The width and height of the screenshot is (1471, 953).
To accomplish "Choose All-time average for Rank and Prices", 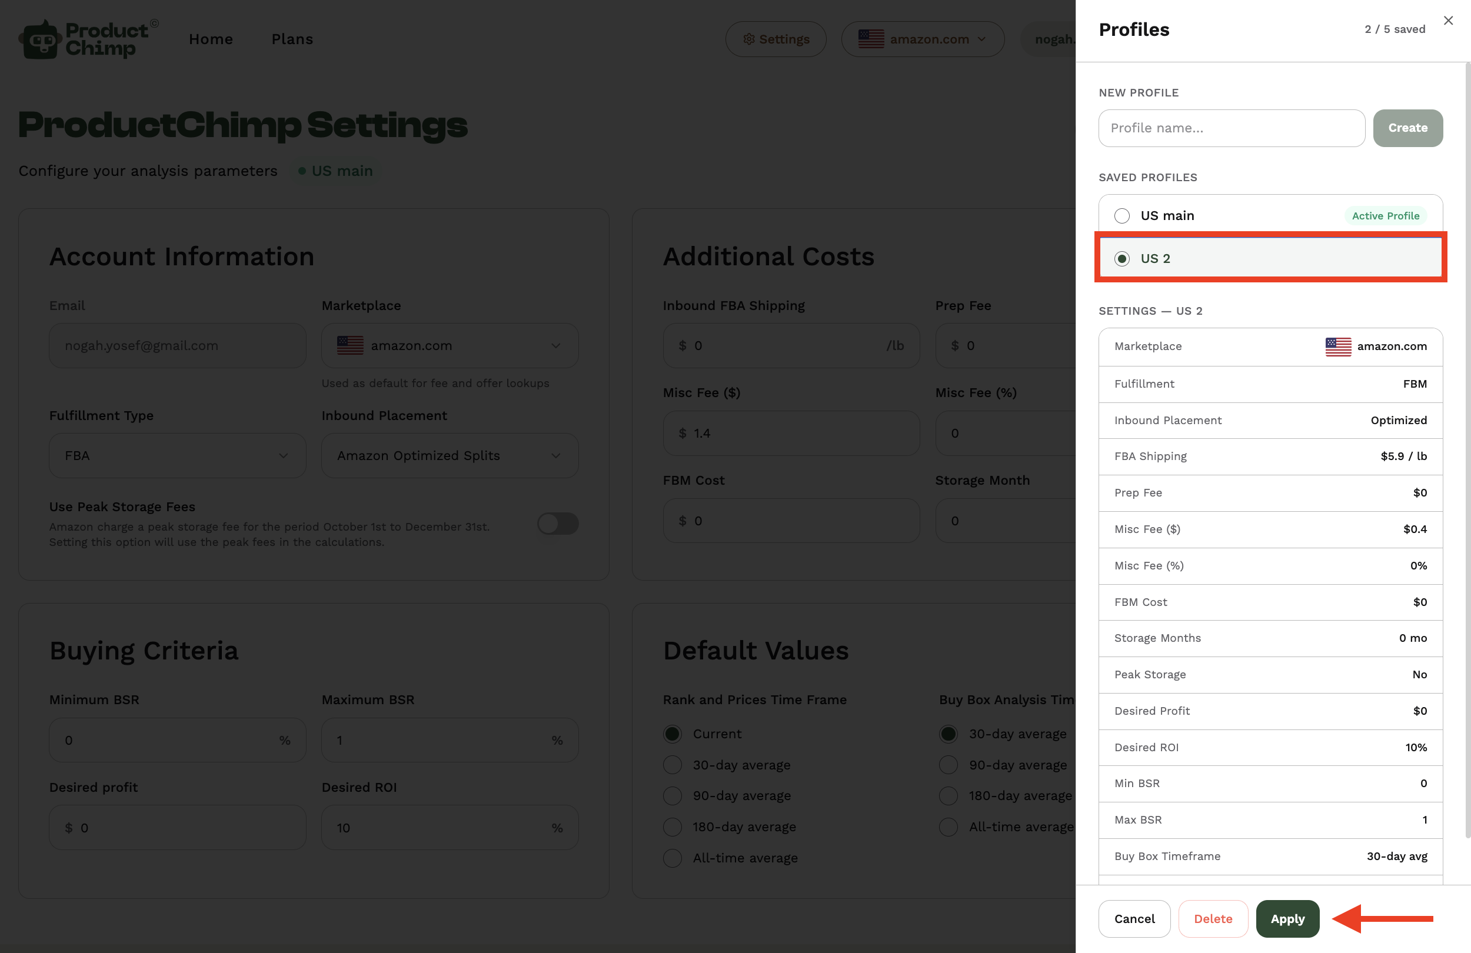I will (x=673, y=858).
